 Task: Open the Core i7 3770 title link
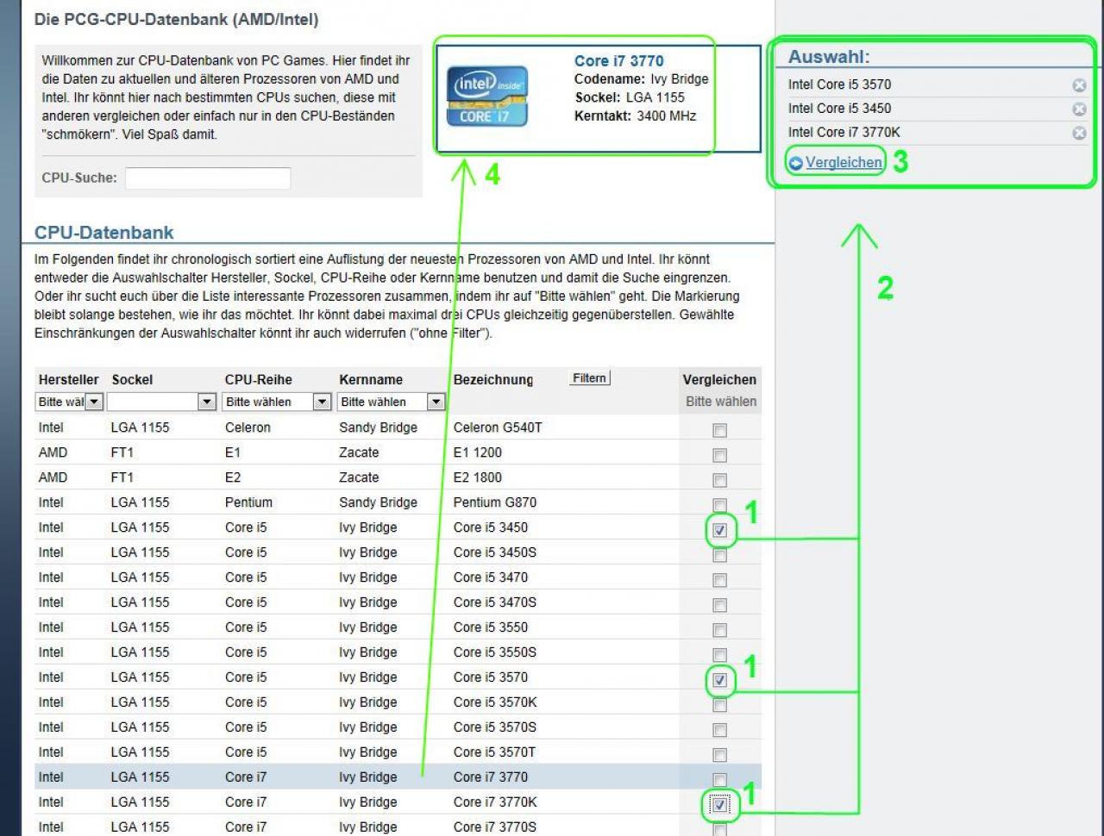tap(619, 60)
